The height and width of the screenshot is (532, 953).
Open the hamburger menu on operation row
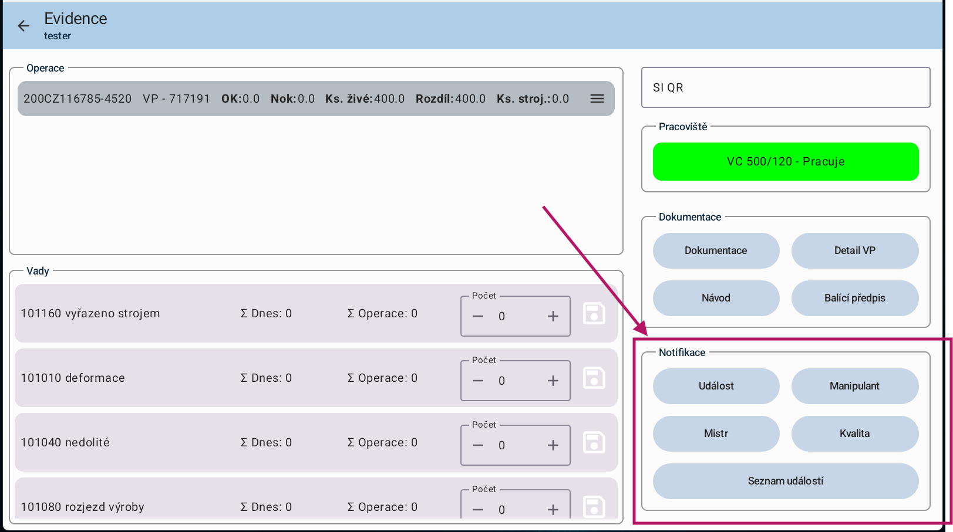click(x=597, y=99)
